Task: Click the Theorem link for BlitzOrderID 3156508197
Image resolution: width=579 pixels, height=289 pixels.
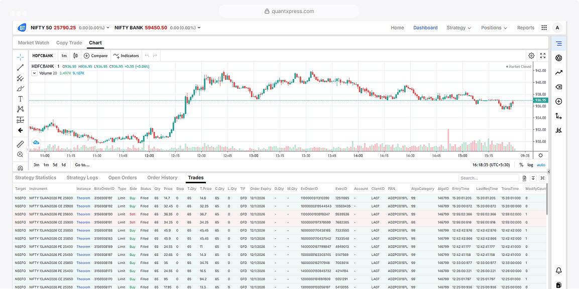Action: [x=83, y=198]
